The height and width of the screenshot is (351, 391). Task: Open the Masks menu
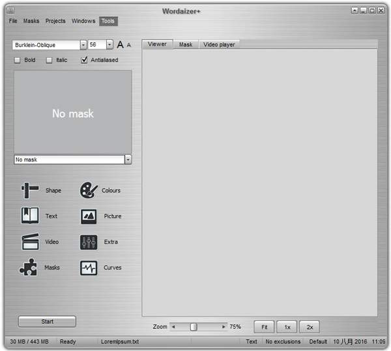click(31, 21)
